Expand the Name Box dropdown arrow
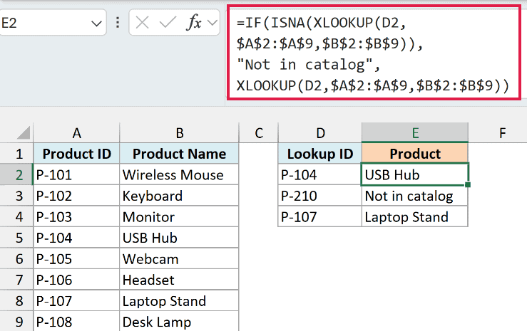Image resolution: width=527 pixels, height=331 pixels. click(96, 23)
